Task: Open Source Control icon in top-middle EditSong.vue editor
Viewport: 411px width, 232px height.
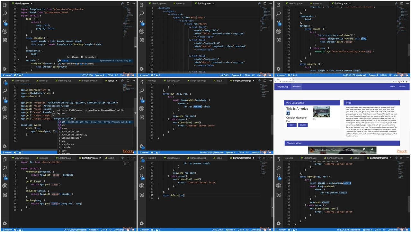Action: click(142, 23)
